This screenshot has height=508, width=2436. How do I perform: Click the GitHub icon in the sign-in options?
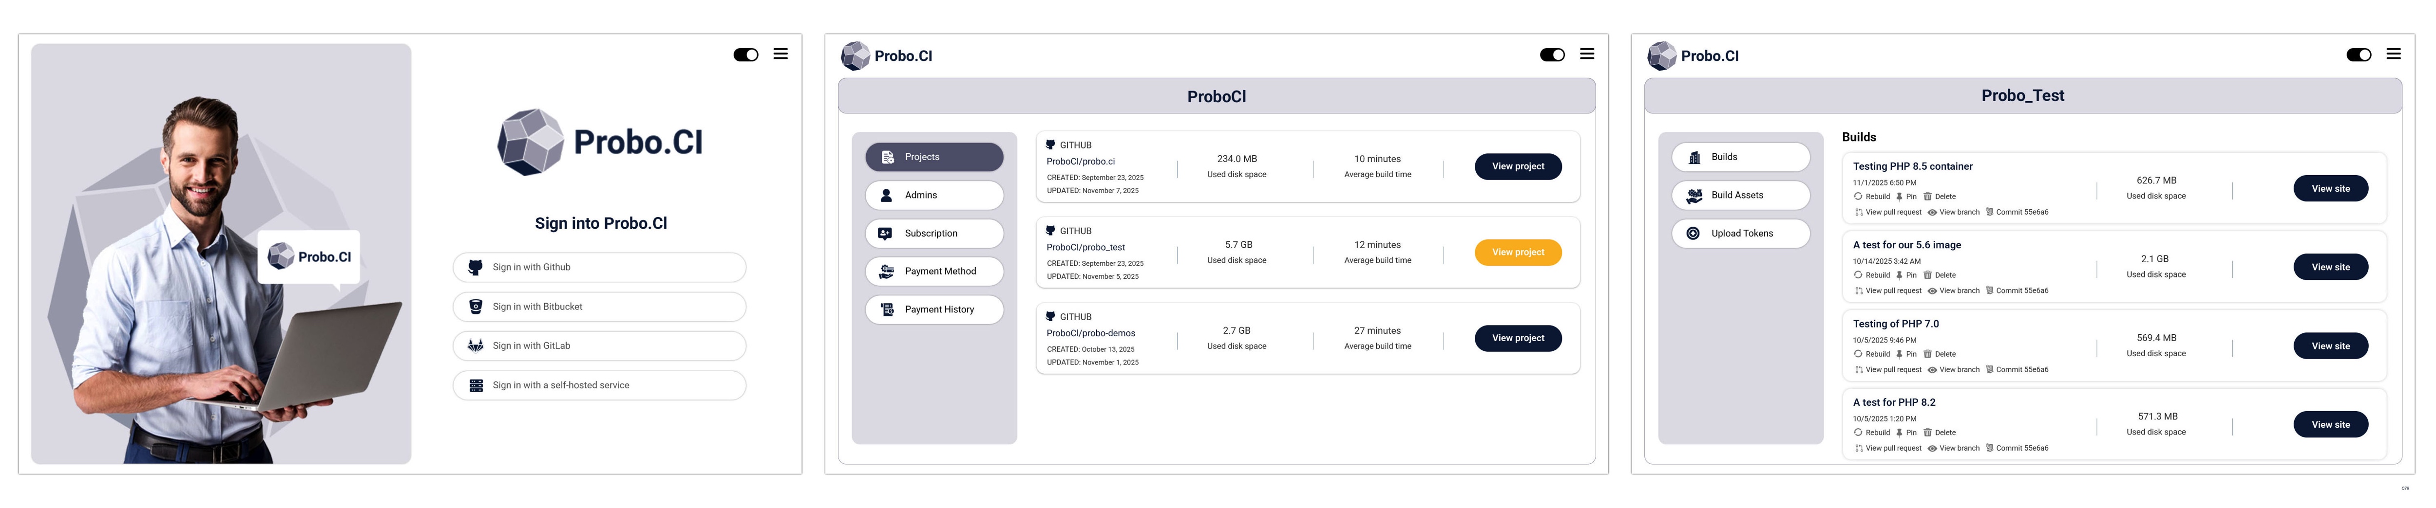click(476, 267)
